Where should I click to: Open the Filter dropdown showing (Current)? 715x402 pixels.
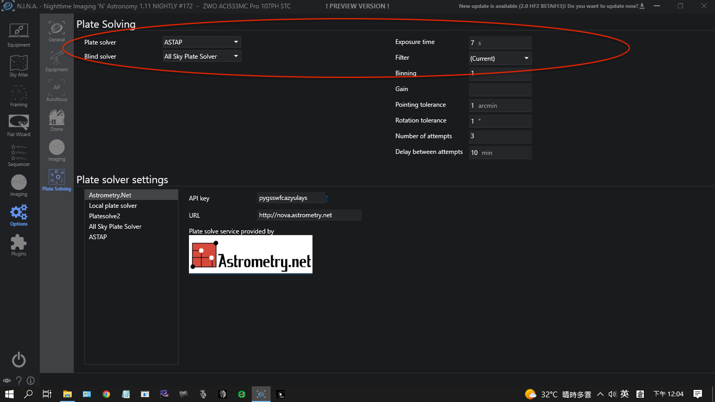[500, 58]
